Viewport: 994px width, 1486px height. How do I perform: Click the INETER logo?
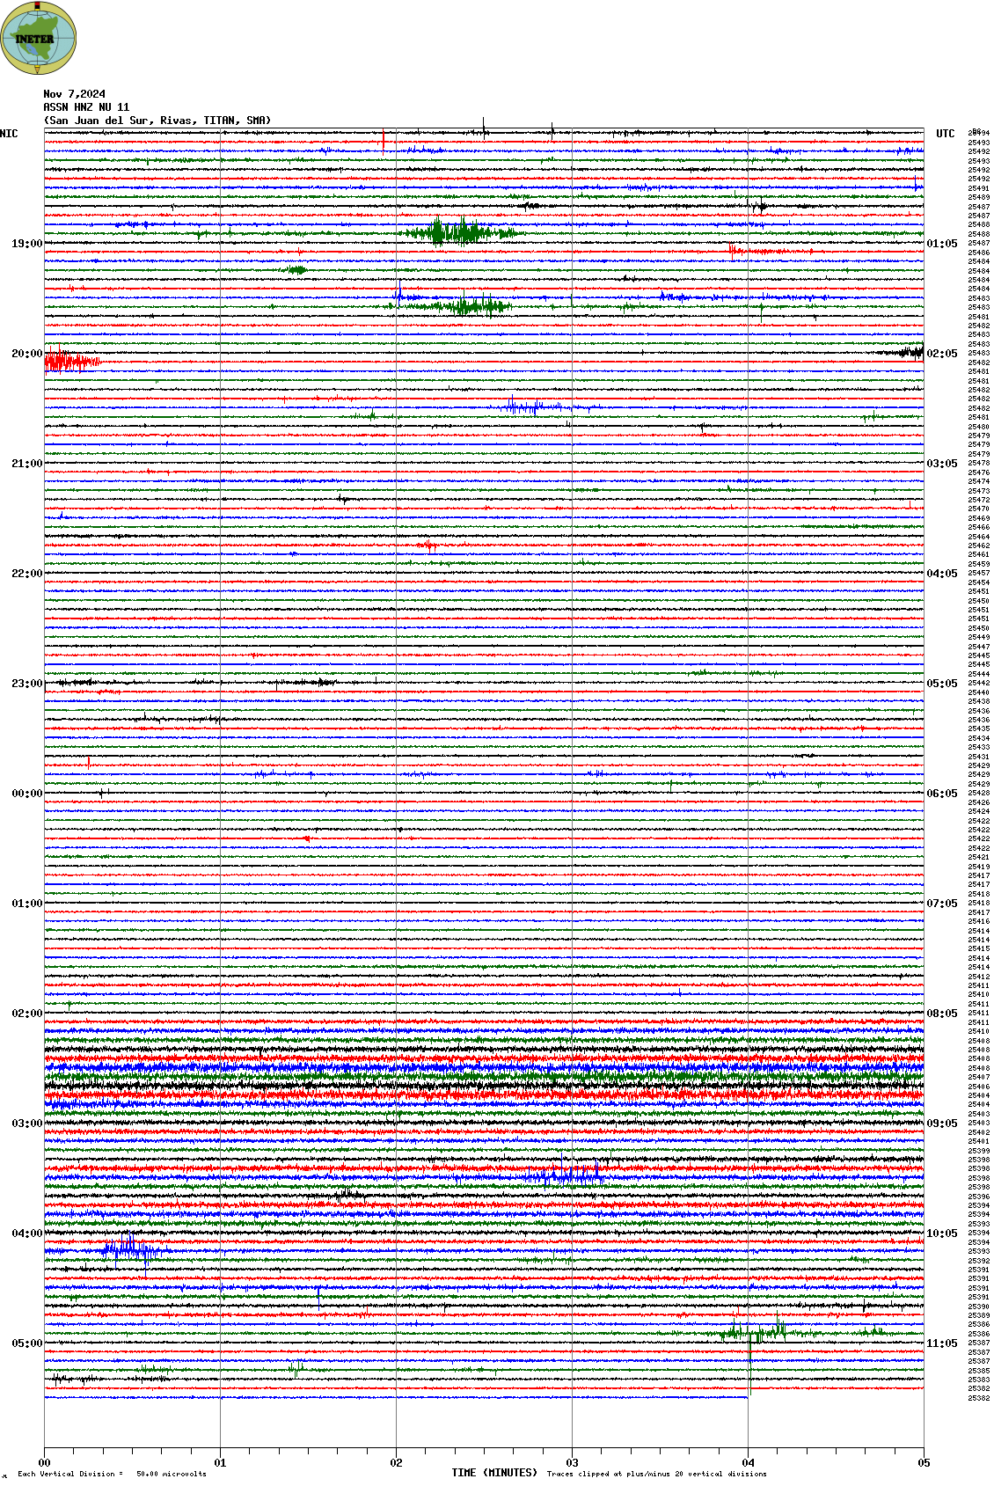click(39, 38)
